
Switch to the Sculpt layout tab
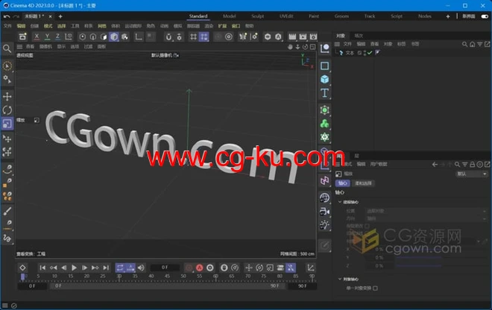[258, 16]
